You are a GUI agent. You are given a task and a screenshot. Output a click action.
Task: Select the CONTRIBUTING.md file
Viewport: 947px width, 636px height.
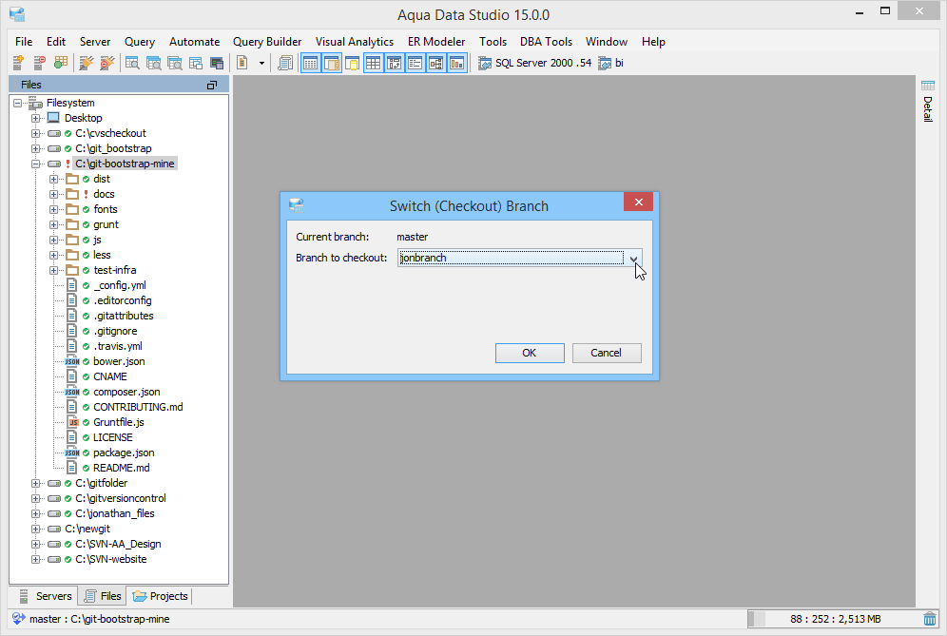pos(138,407)
